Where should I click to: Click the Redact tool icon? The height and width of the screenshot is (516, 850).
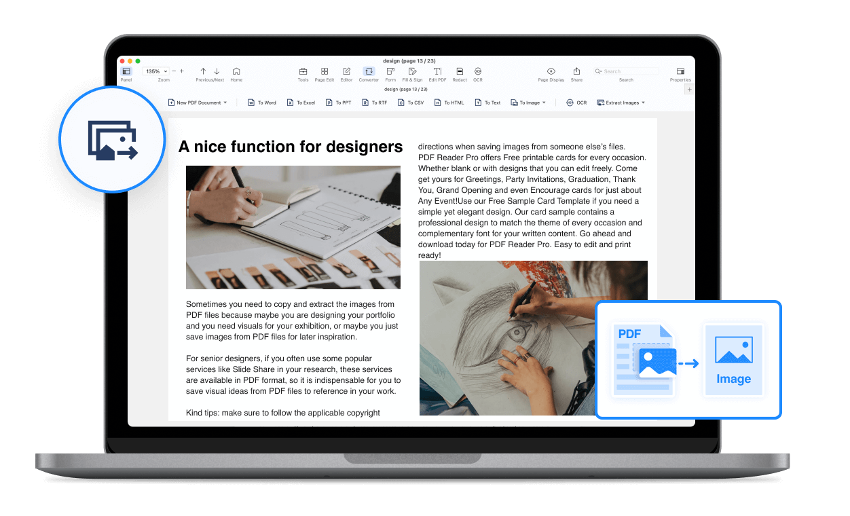(460, 71)
